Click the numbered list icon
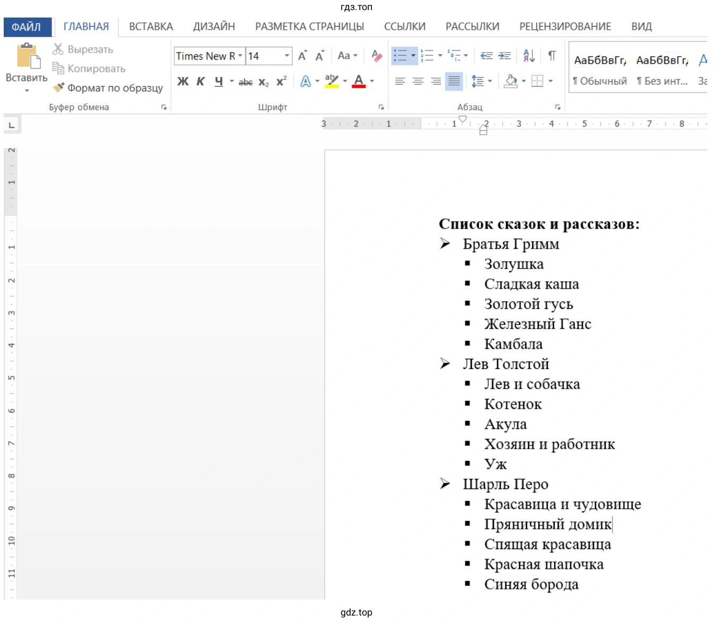Screen dimensions: 714x623 pos(427,55)
